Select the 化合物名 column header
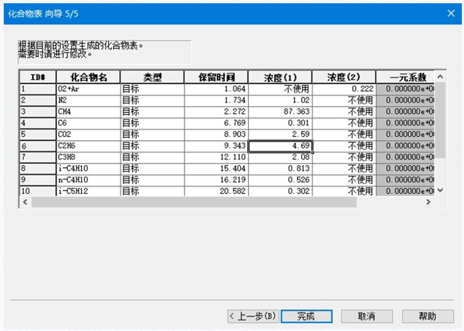The height and width of the screenshot is (331, 464). pyautogui.click(x=88, y=77)
